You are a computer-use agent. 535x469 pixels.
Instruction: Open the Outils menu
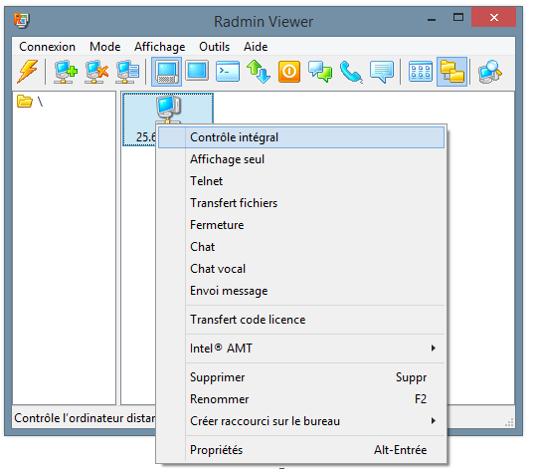pos(214,47)
